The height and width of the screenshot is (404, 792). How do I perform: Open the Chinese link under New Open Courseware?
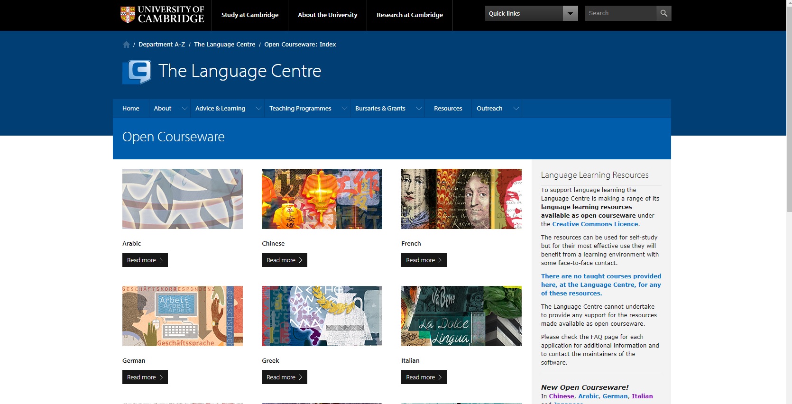(562, 396)
